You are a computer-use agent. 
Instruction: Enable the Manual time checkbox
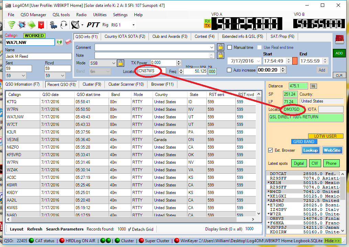[x=229, y=47]
